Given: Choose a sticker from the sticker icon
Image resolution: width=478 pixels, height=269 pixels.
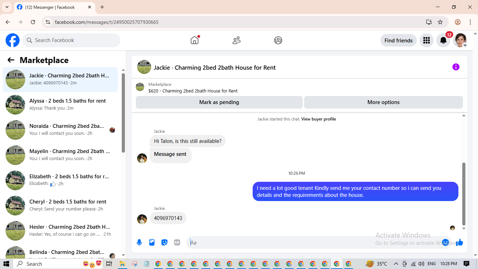Looking at the screenshot, I should coord(164,242).
